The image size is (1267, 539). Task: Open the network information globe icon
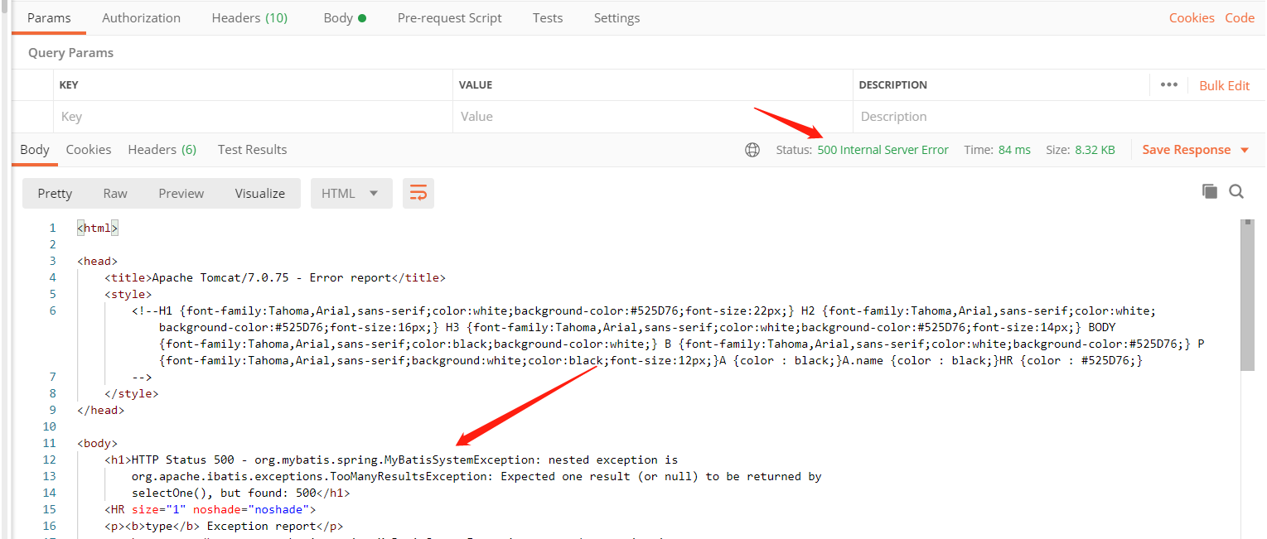(752, 150)
